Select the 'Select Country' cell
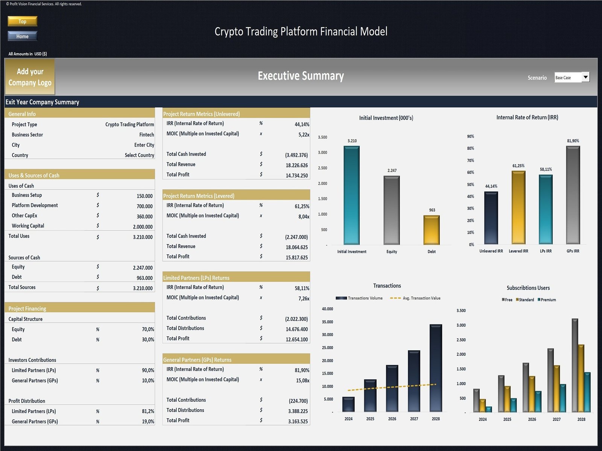Image resolution: width=602 pixels, height=451 pixels. [139, 155]
